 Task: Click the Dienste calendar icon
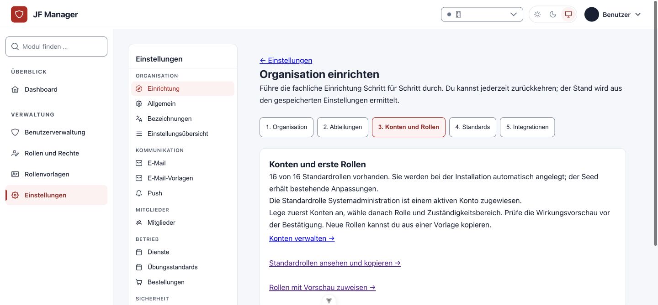(139, 252)
